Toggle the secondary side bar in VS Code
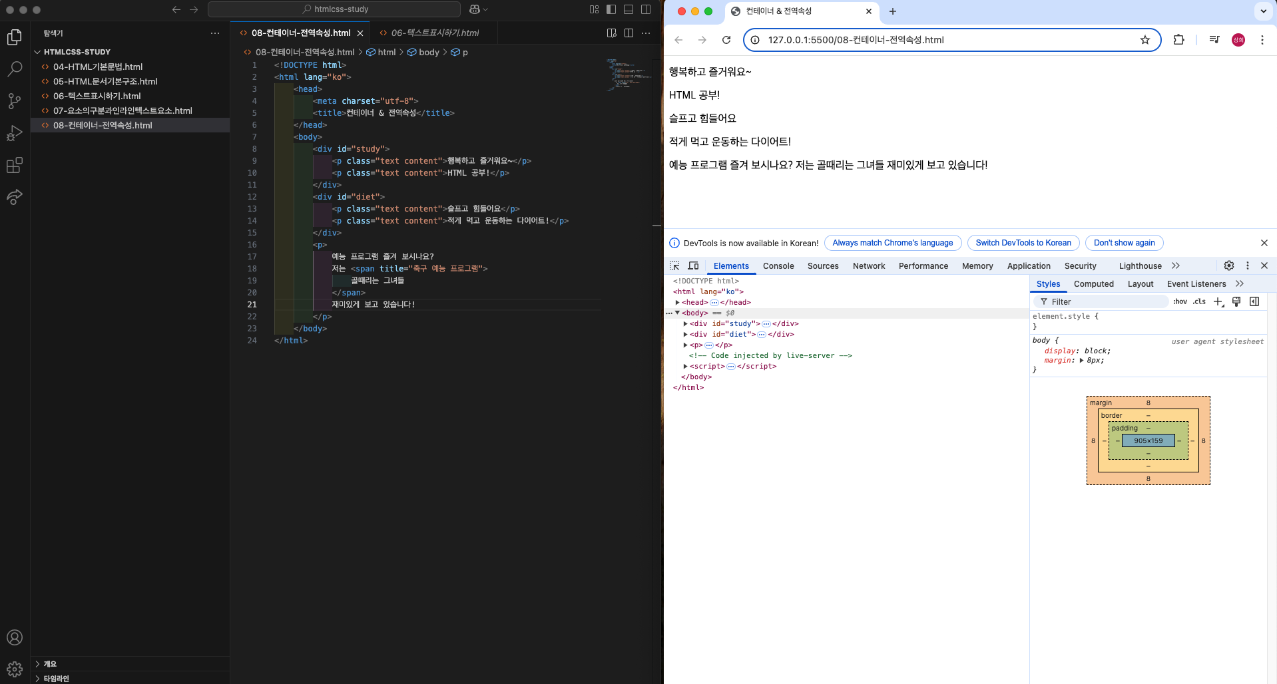Screen dimensions: 1277x684 [646, 9]
